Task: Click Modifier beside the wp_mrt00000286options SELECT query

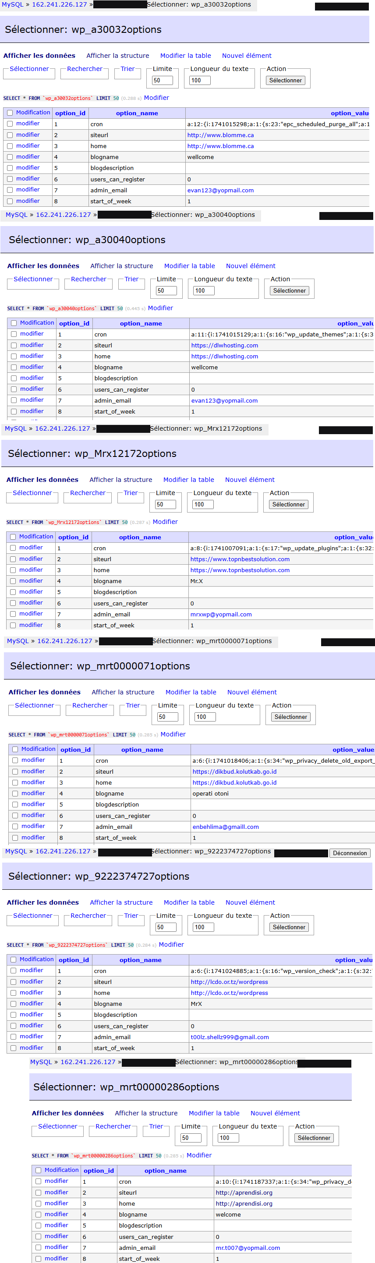Action: coord(199,1155)
